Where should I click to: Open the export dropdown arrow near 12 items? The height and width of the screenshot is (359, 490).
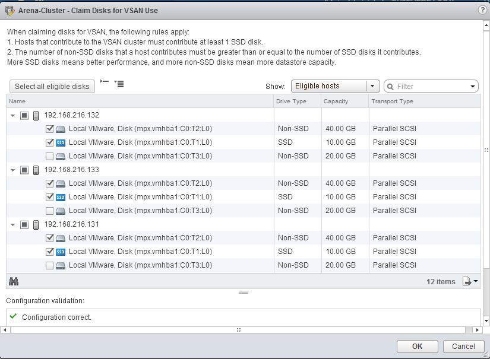[476, 281]
